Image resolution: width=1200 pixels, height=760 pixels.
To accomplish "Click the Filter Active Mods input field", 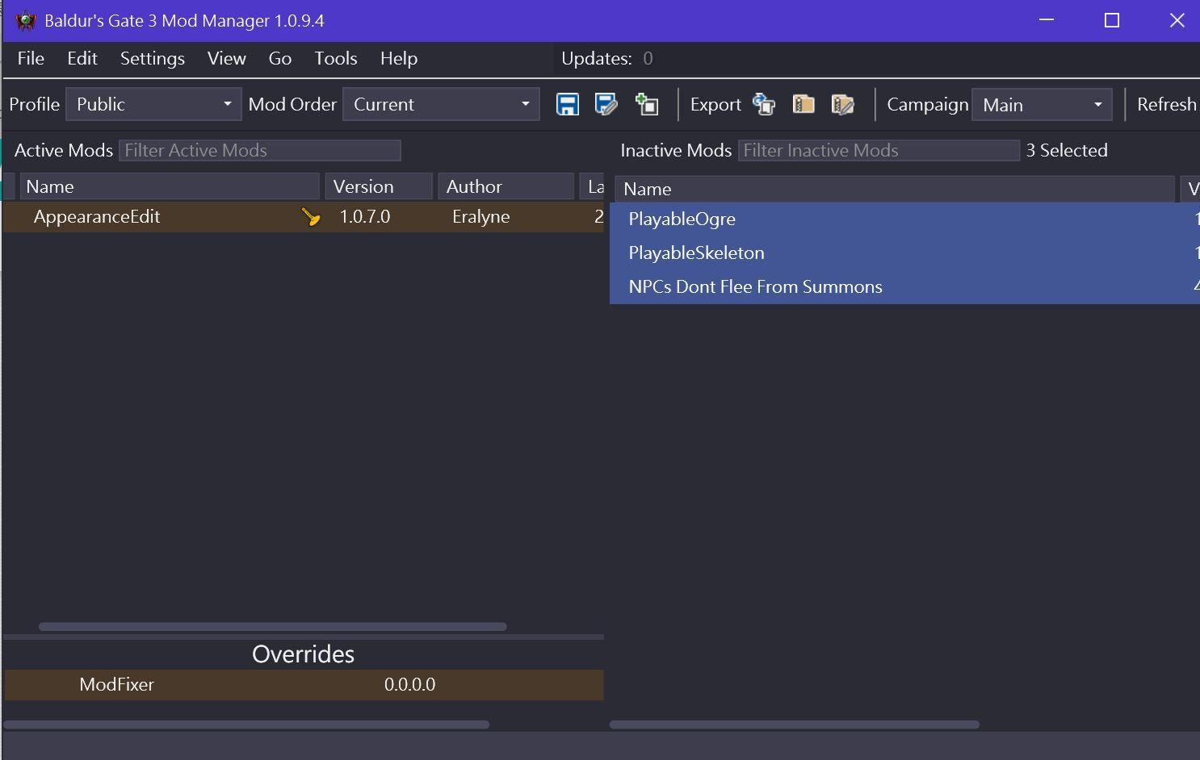I will (259, 151).
